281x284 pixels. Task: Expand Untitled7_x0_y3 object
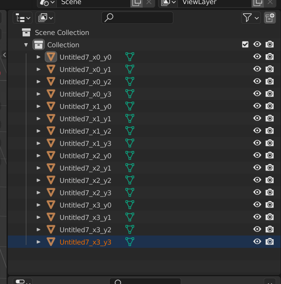click(38, 94)
